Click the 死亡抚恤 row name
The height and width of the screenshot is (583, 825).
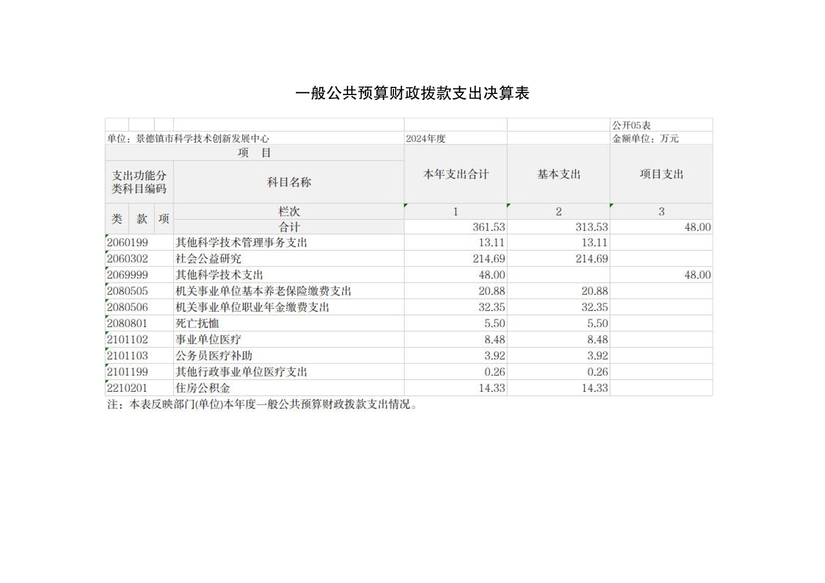[x=197, y=324]
